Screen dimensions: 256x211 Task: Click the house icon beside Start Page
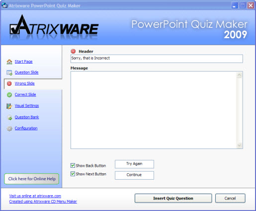[9, 62]
